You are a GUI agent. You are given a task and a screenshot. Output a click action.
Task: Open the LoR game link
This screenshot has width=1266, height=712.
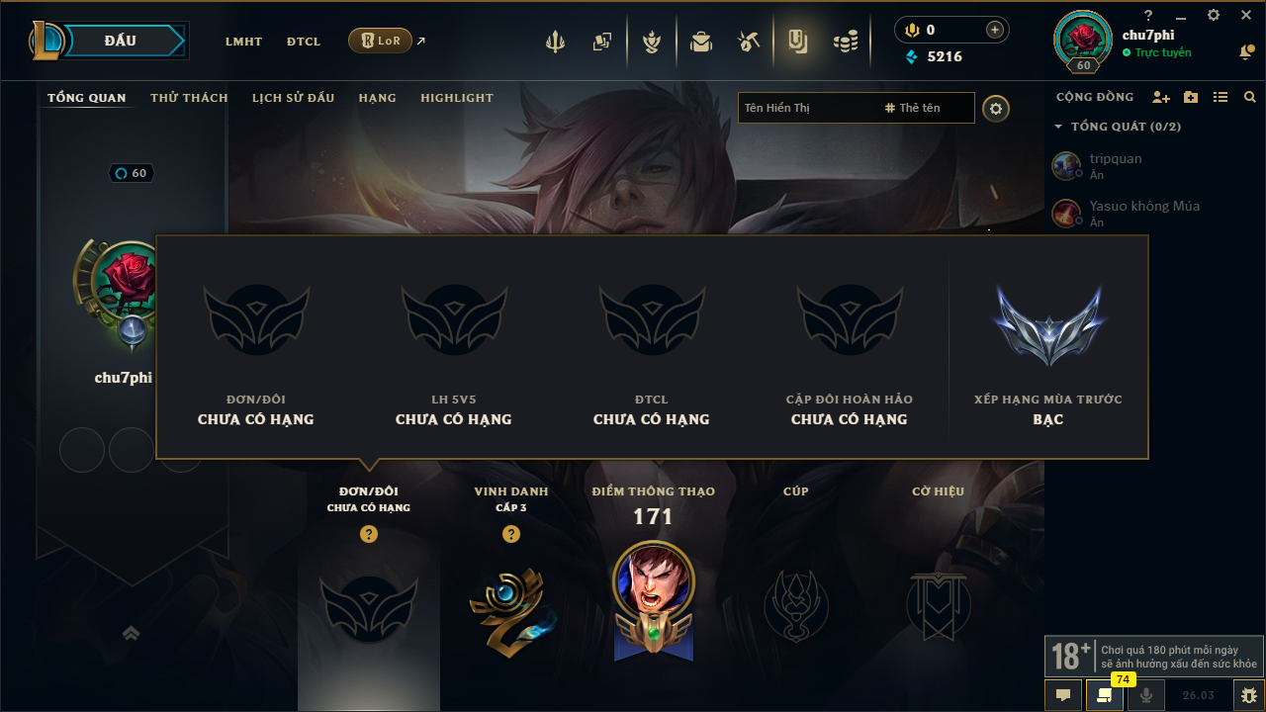381,41
